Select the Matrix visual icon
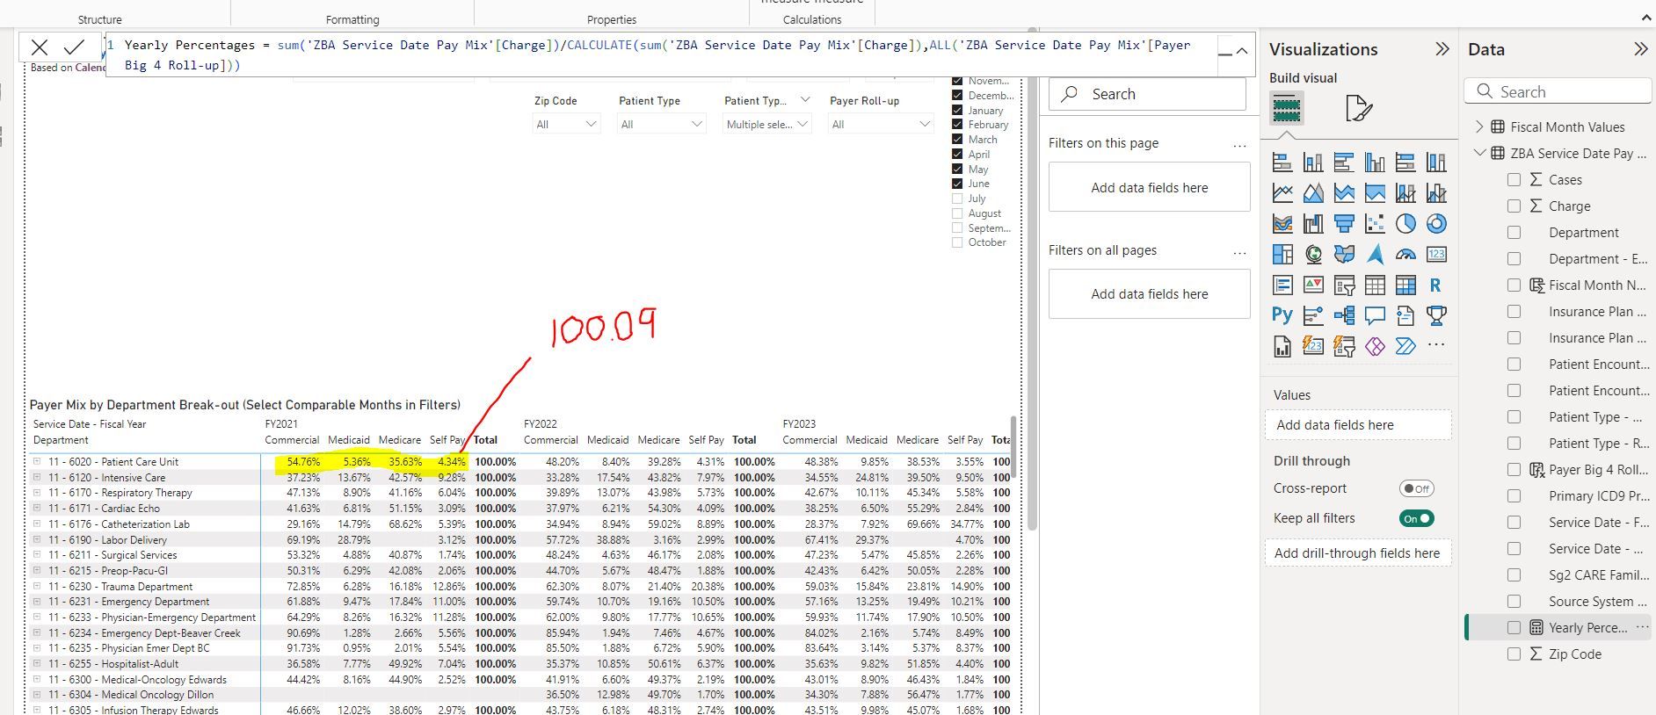The width and height of the screenshot is (1656, 715). click(x=1405, y=285)
